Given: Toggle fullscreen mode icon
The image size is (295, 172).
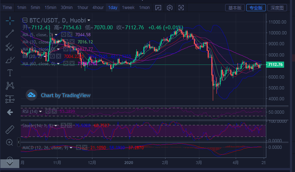Looking at the screenshot, I should (181, 8).
